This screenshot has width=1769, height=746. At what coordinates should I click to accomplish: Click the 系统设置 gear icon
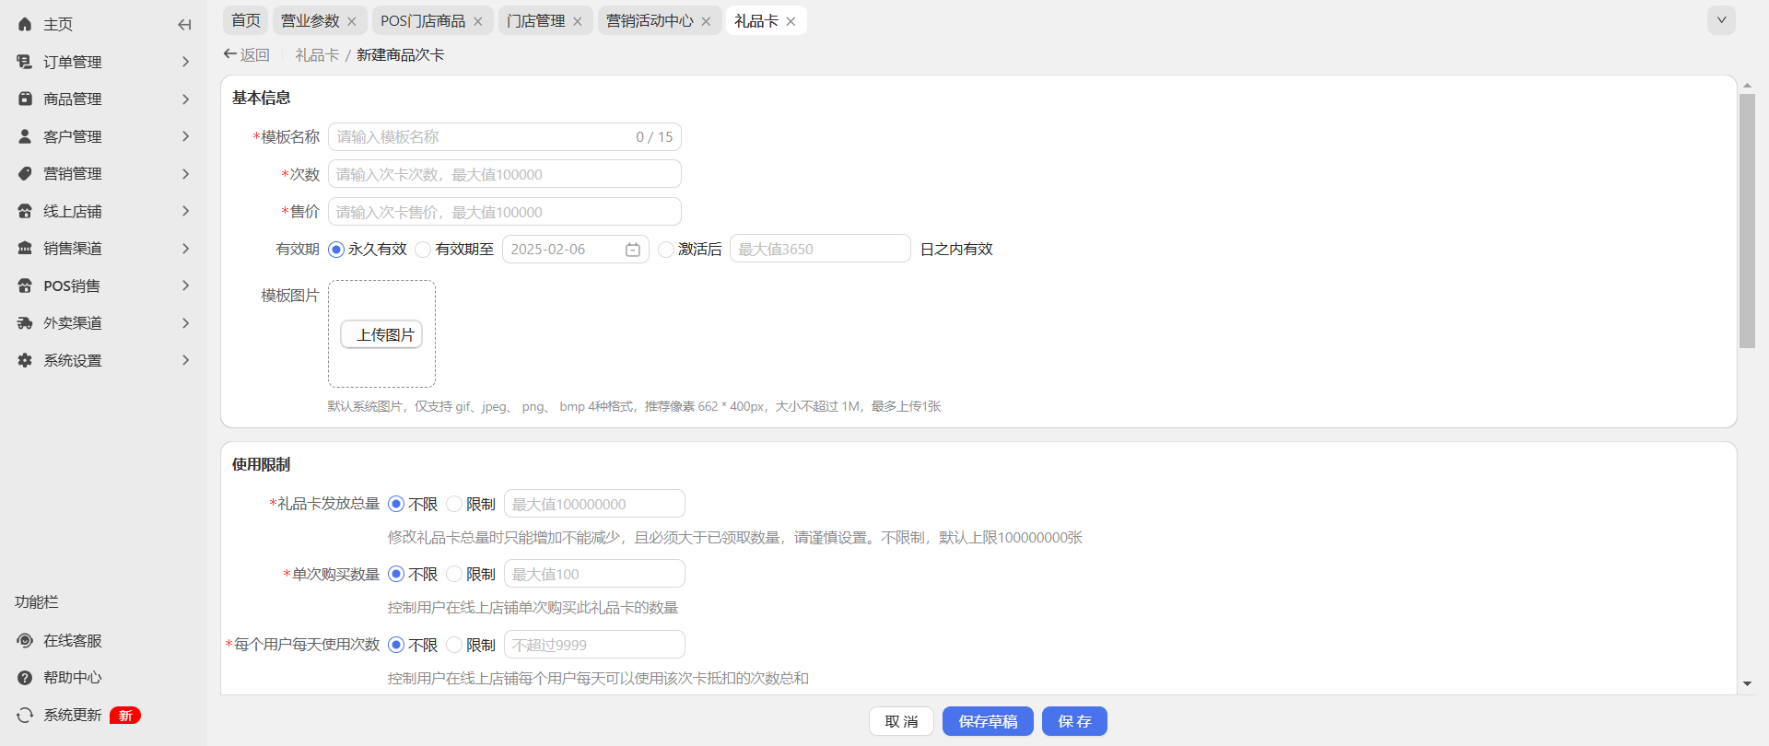[x=25, y=360]
